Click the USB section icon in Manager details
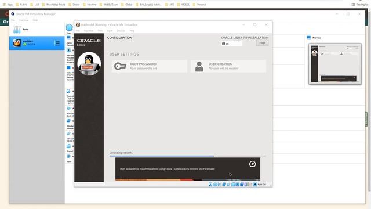This screenshot has height=209, width=371. 68,134
